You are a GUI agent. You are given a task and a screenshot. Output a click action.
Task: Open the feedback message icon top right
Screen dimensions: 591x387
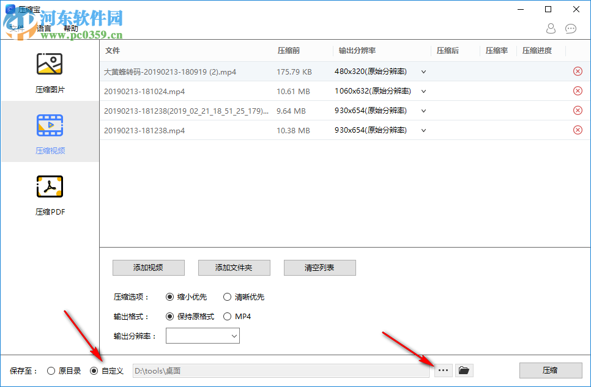[x=570, y=29]
